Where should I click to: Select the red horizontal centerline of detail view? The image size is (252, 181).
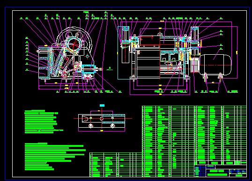tap(103, 119)
